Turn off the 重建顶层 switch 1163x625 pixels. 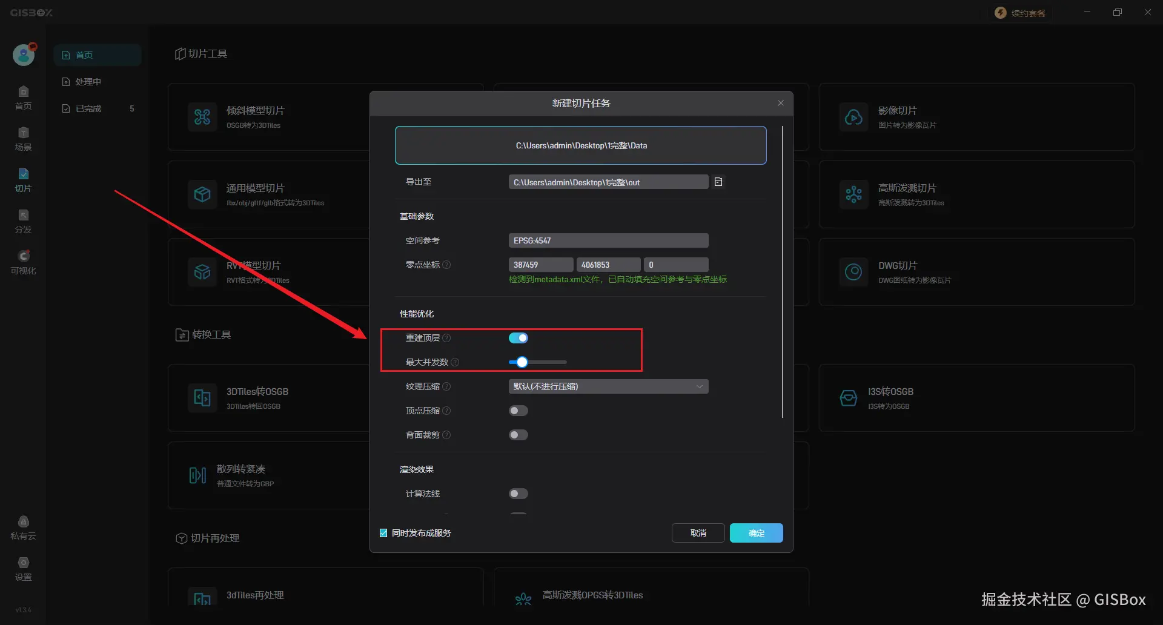(519, 338)
